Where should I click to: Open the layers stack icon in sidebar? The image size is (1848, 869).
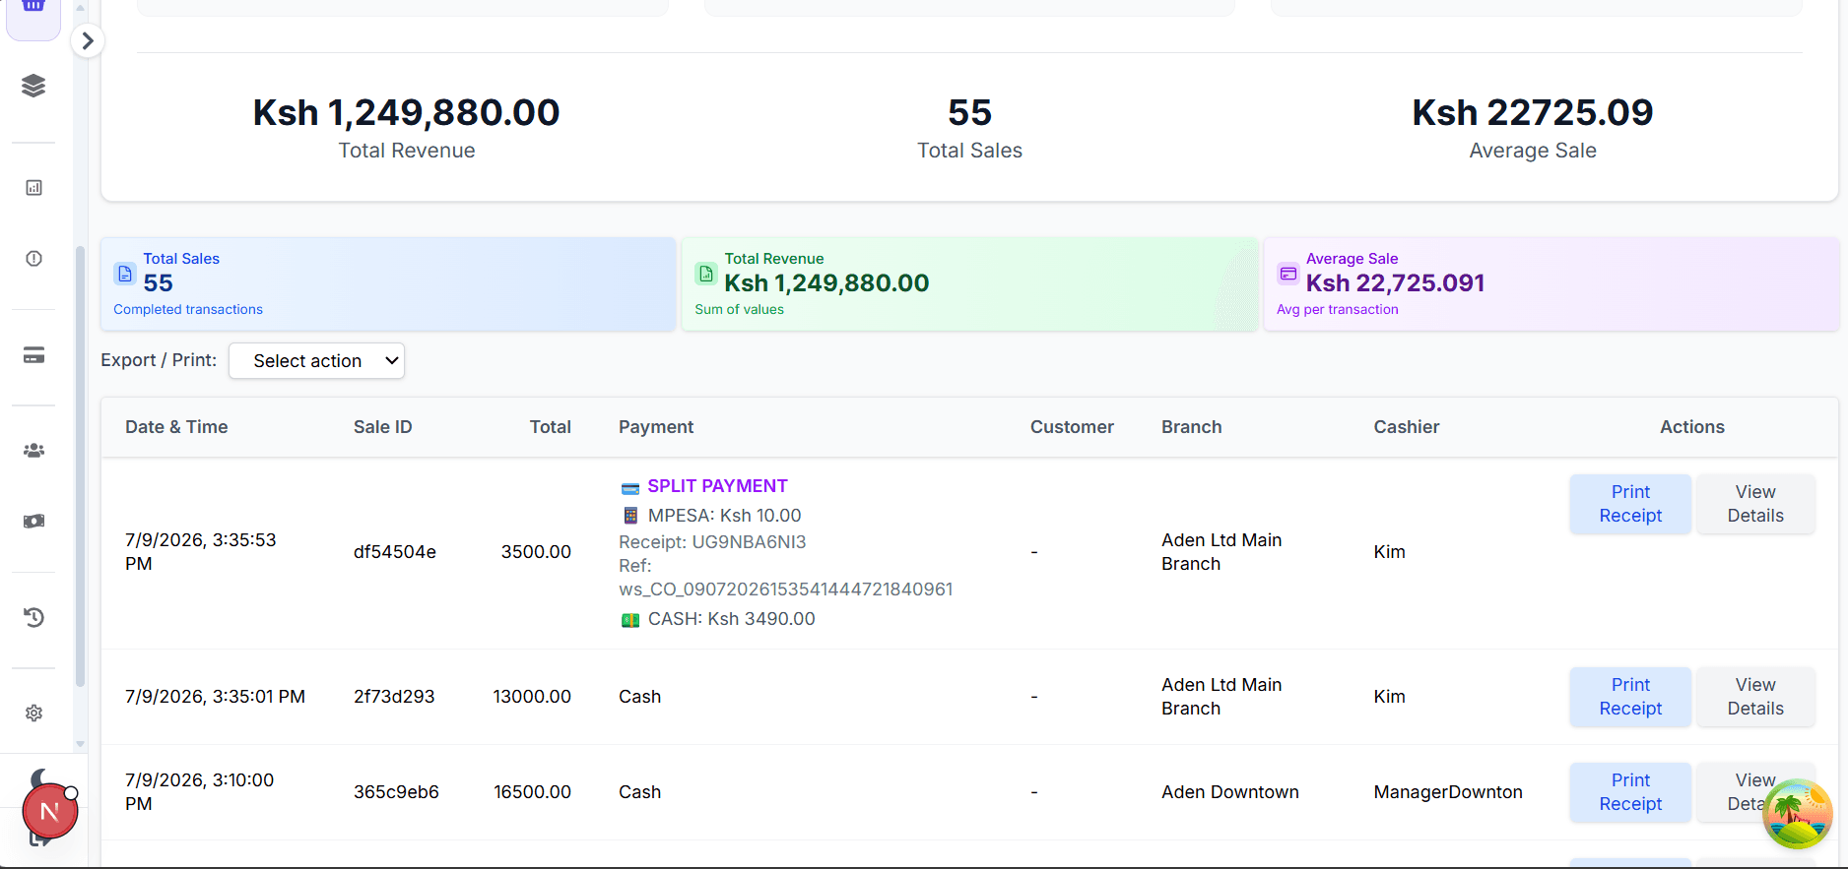33,86
